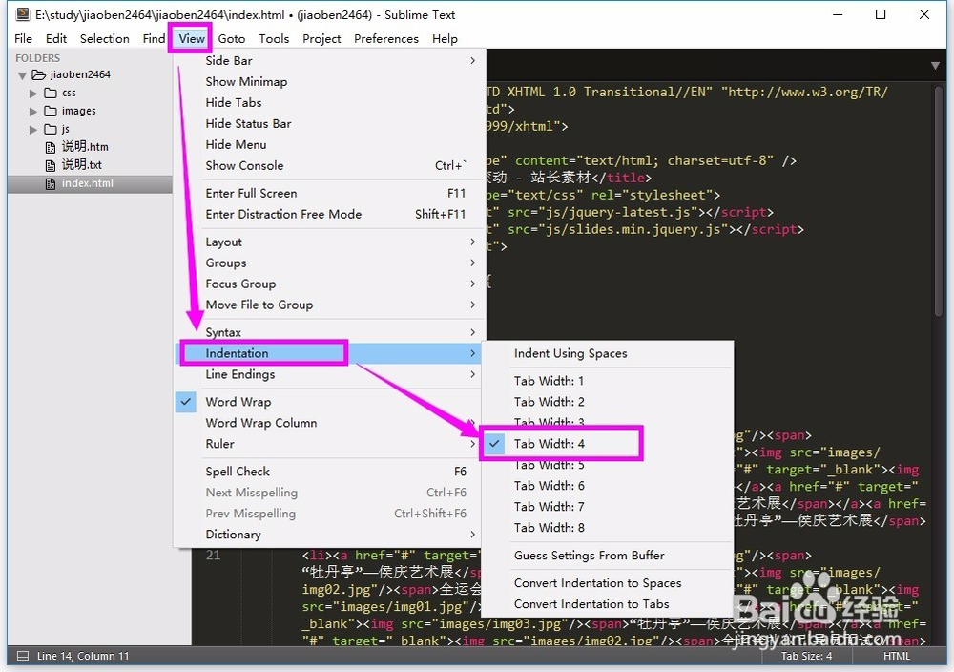Expand the css folder
Image resolution: width=954 pixels, height=672 pixels.
pyautogui.click(x=33, y=93)
